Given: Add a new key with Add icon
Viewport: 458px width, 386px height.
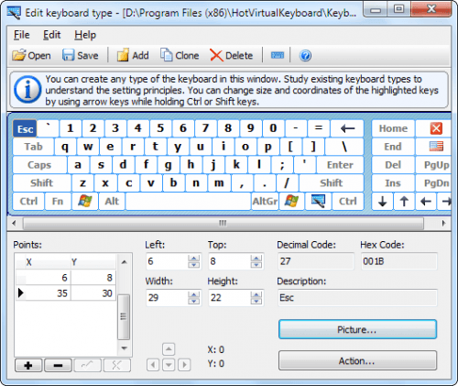Looking at the screenshot, I should [x=133, y=56].
